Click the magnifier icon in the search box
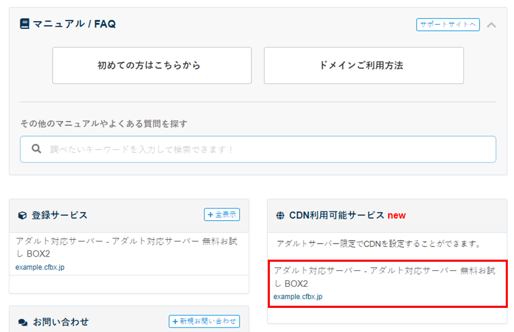 pyautogui.click(x=36, y=149)
